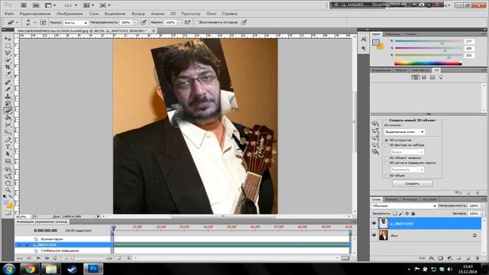Viewport: 489px width, 275px height.
Task: Click the foreground color swatch in Color panel
Action: (376, 43)
